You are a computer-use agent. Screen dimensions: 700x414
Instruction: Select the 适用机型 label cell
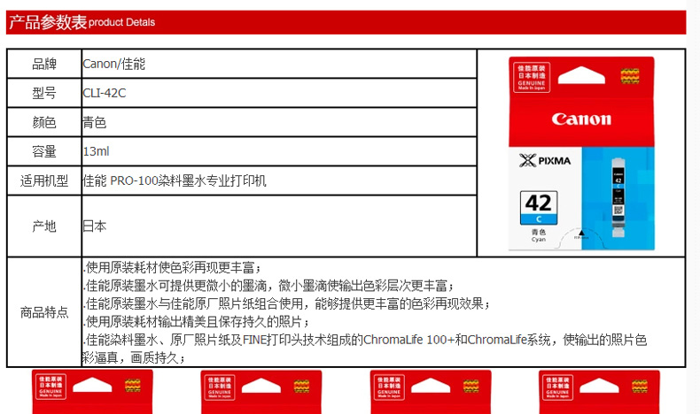coord(44,180)
